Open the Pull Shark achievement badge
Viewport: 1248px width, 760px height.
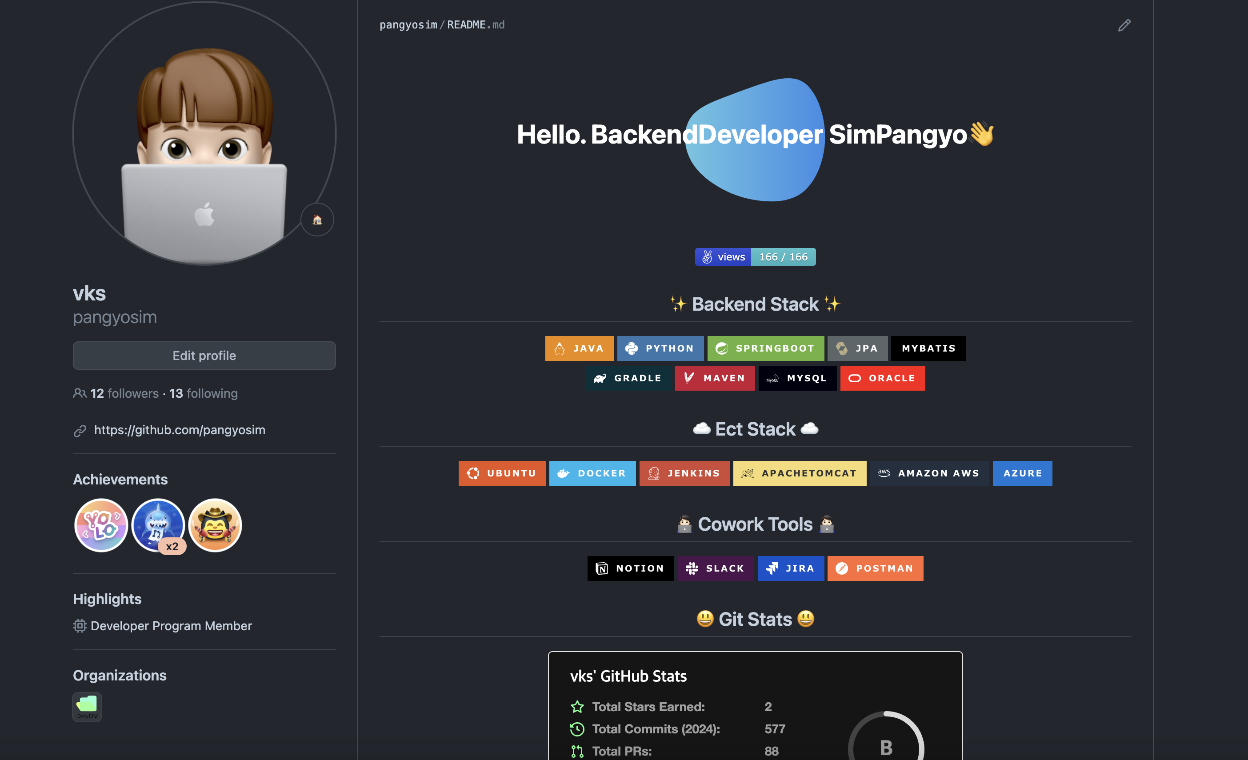click(x=158, y=525)
